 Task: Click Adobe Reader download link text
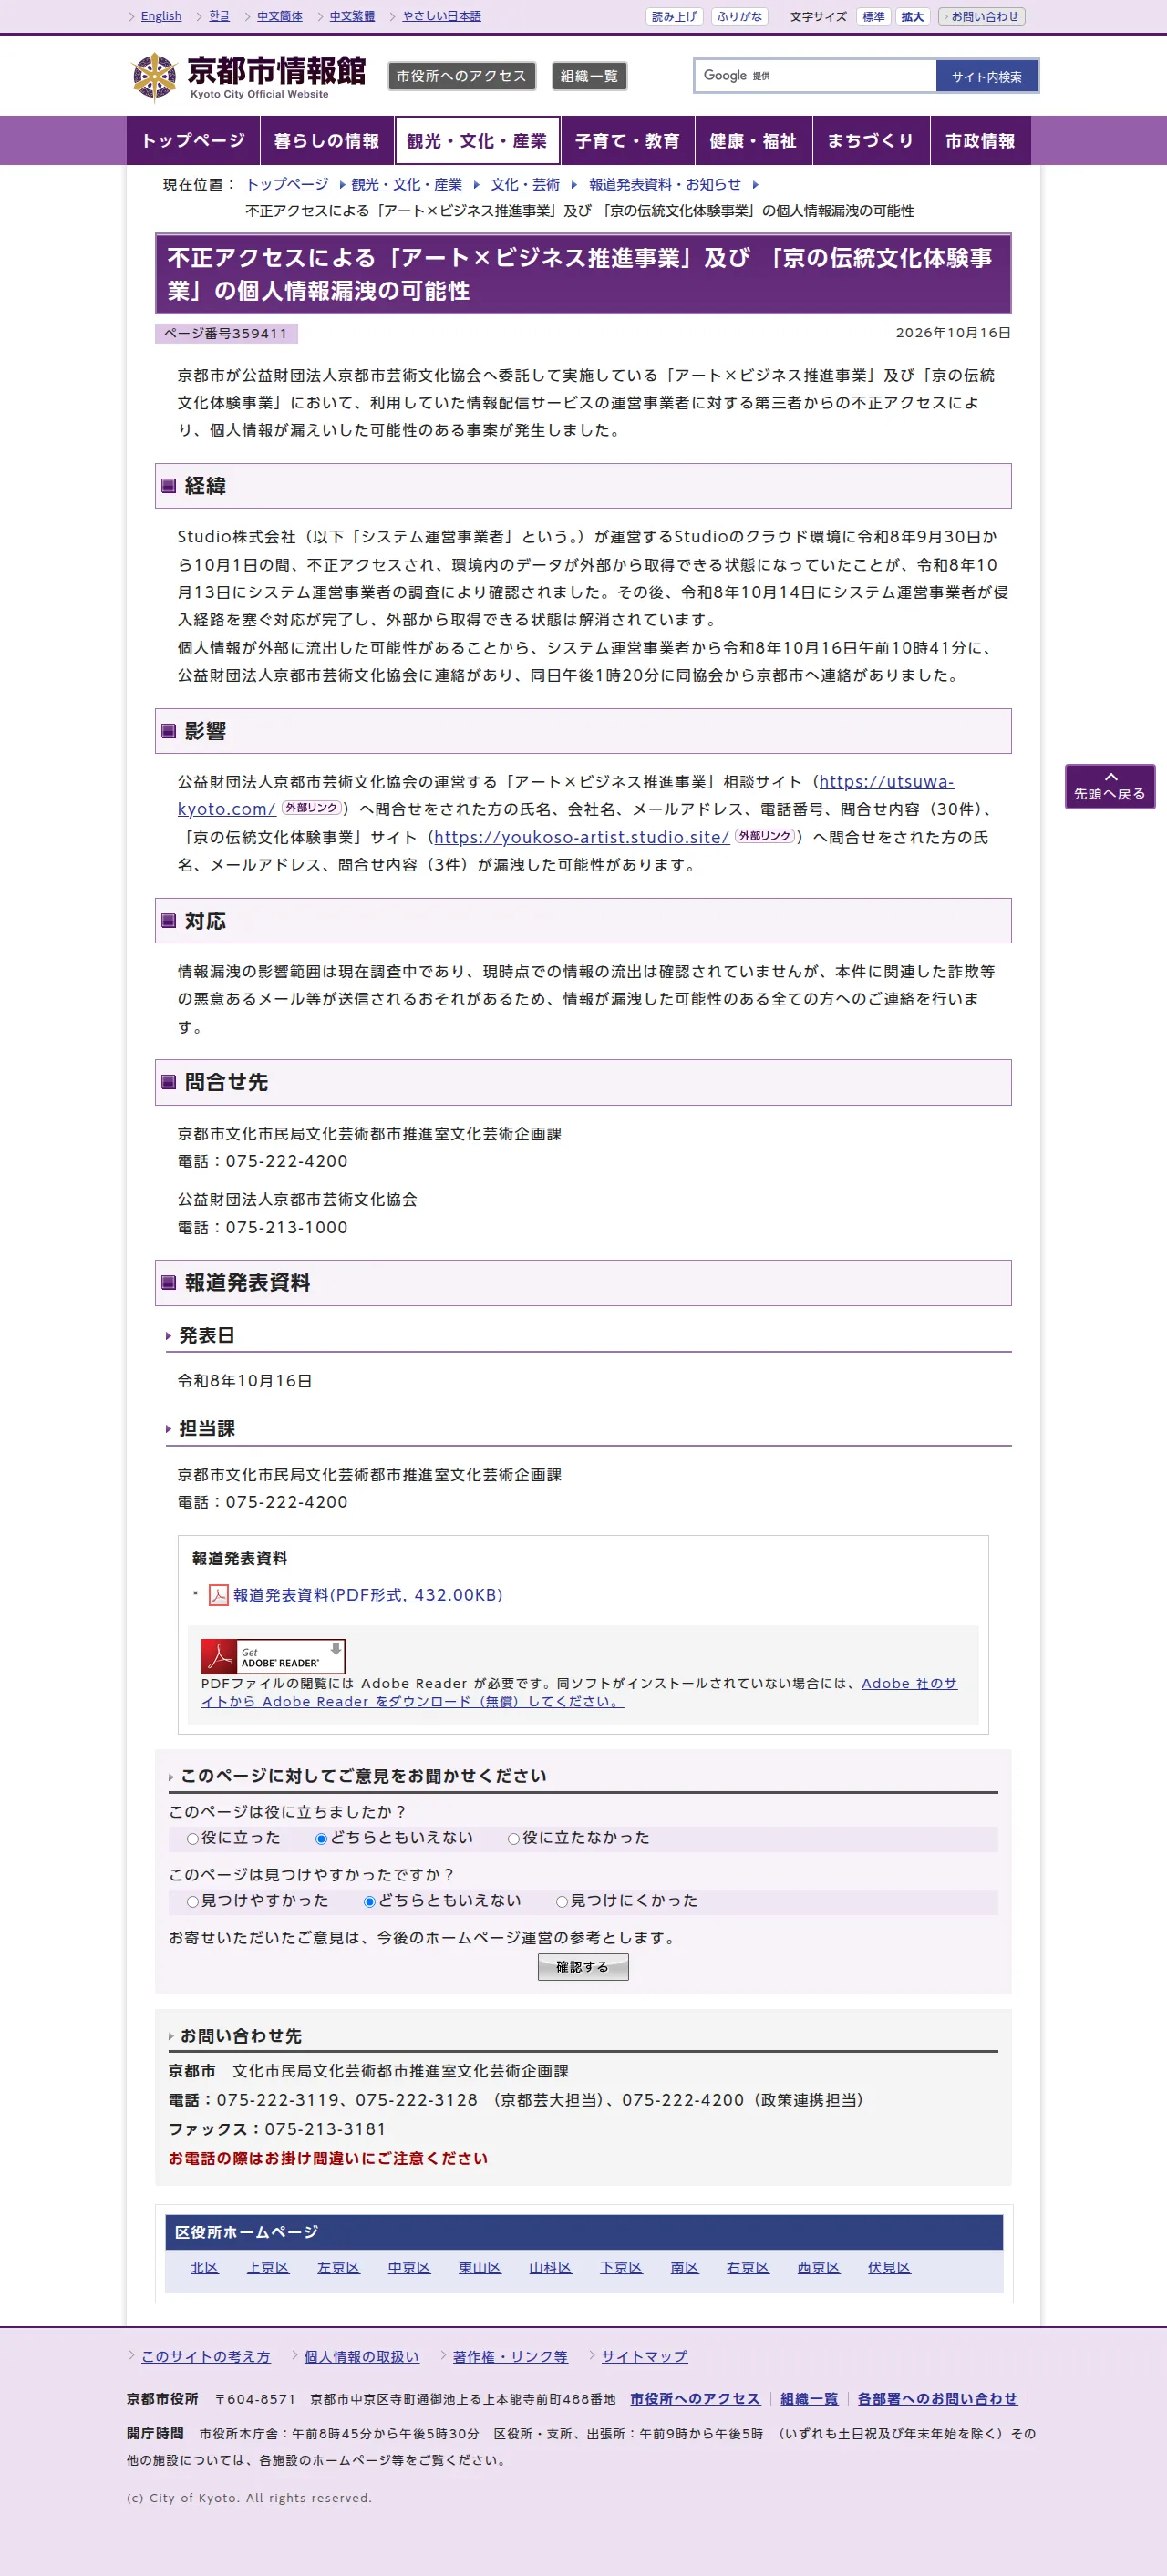tap(579, 1692)
